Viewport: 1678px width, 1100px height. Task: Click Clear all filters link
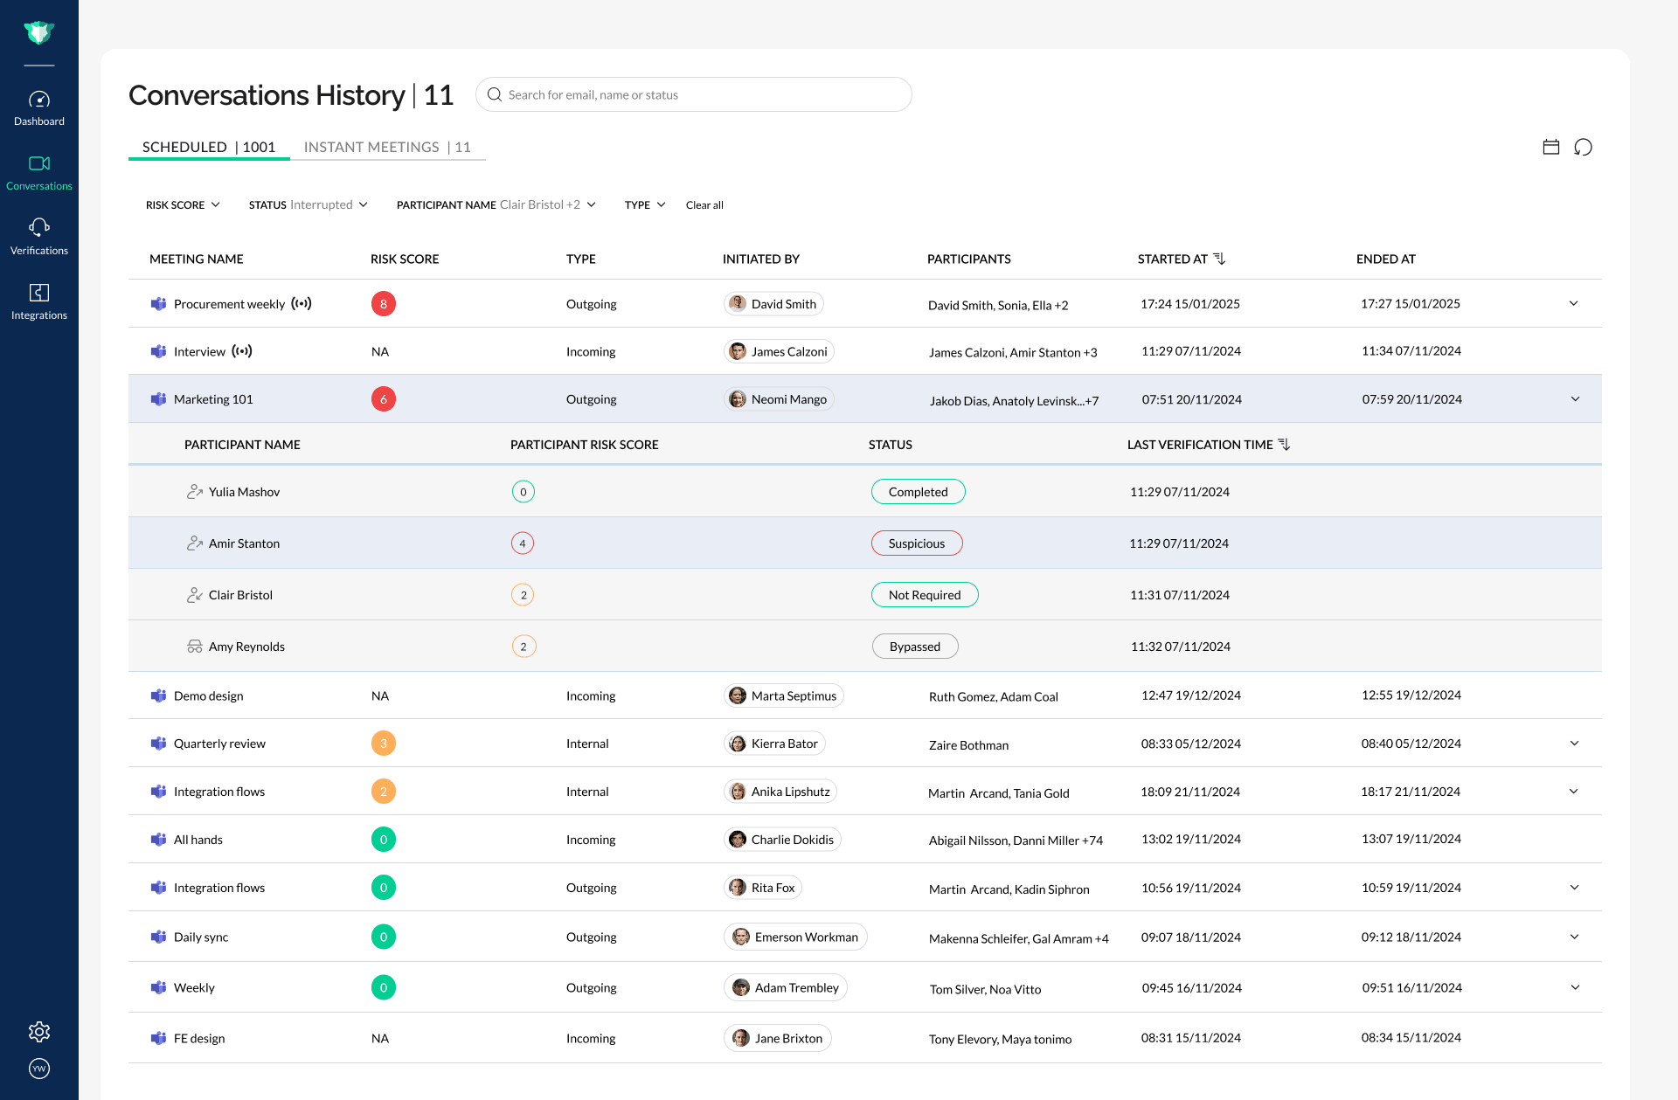click(x=704, y=205)
